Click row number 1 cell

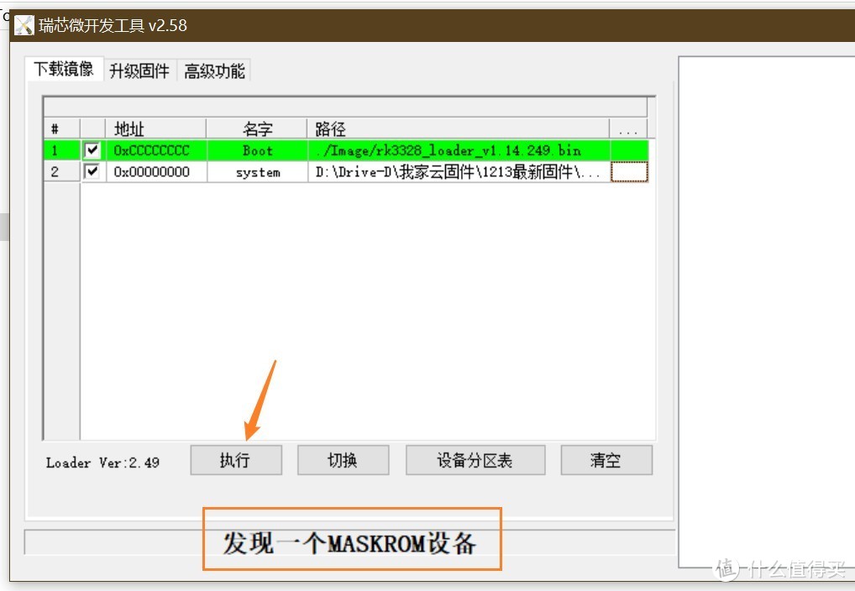click(x=61, y=150)
